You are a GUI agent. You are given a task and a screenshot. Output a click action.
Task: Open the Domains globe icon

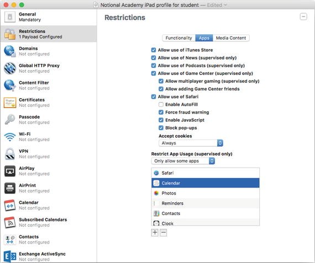click(x=10, y=51)
